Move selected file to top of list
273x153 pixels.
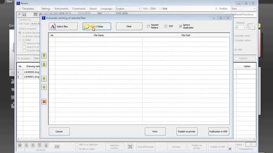(x=44, y=56)
